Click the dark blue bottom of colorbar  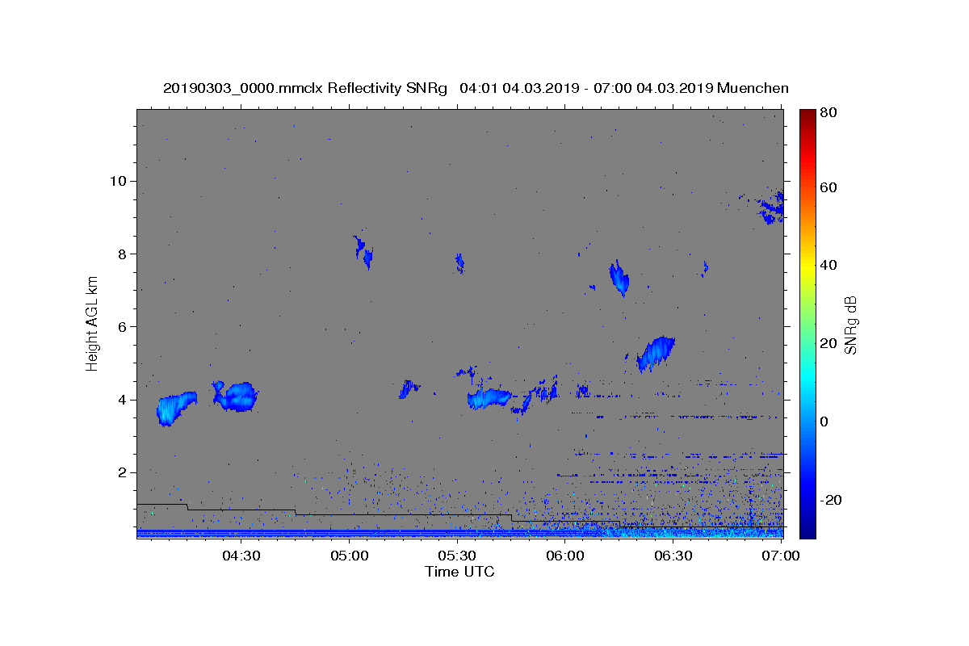807,531
